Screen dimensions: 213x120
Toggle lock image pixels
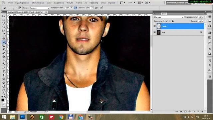[167, 21]
